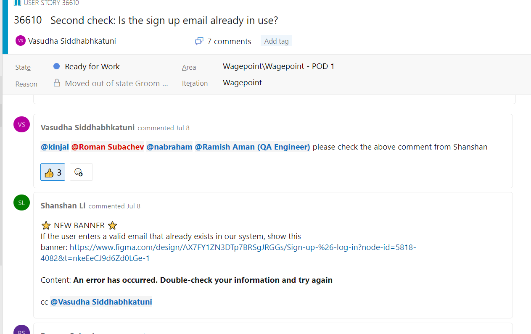Image resolution: width=531 pixels, height=334 pixels.
Task: Click the assignee name Vasudha Siddhabhkatuni
Action: tap(72, 41)
